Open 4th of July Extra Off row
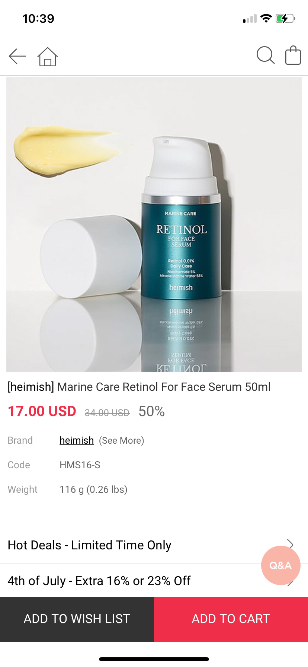Screen dimensions: 308x667 tap(154, 580)
